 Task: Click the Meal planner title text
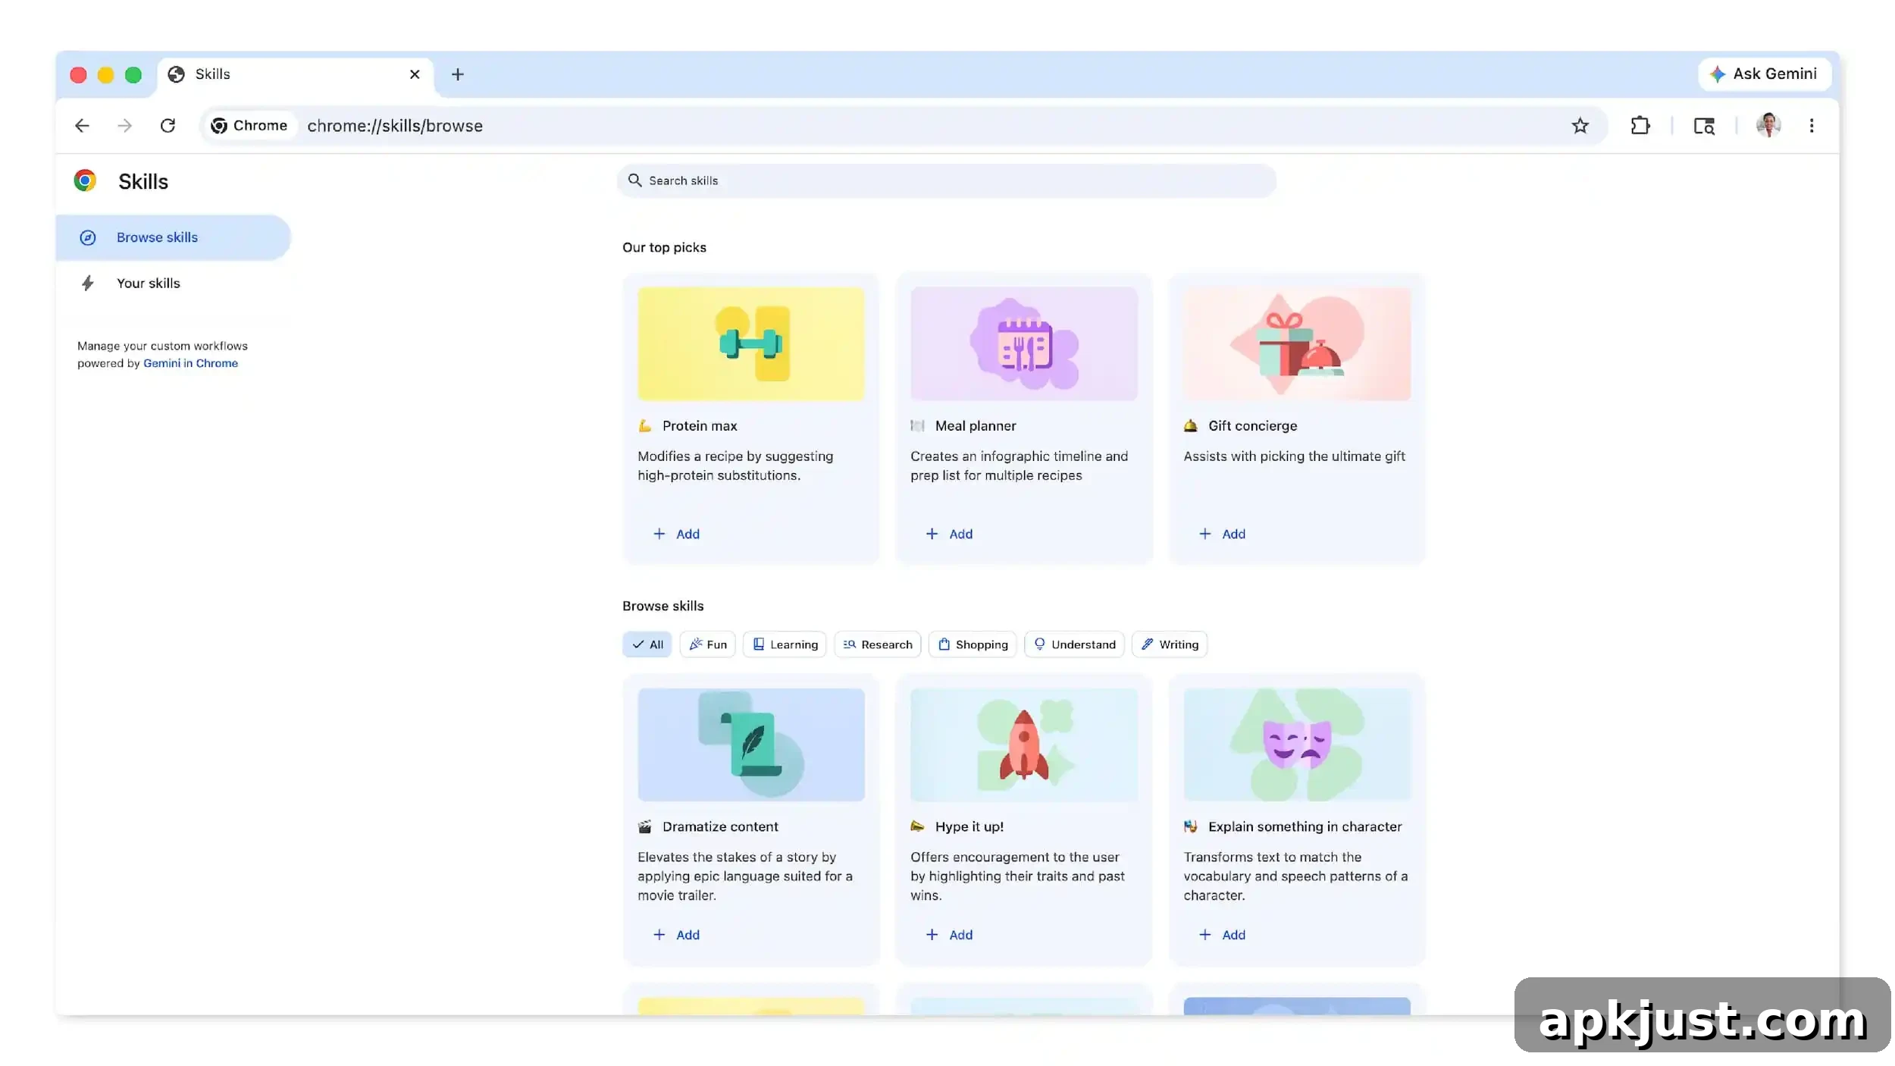click(x=976, y=426)
